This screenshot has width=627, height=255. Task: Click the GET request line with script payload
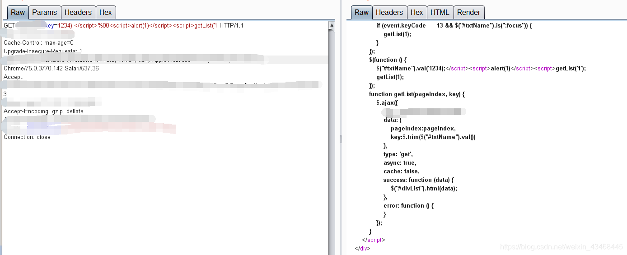124,26
